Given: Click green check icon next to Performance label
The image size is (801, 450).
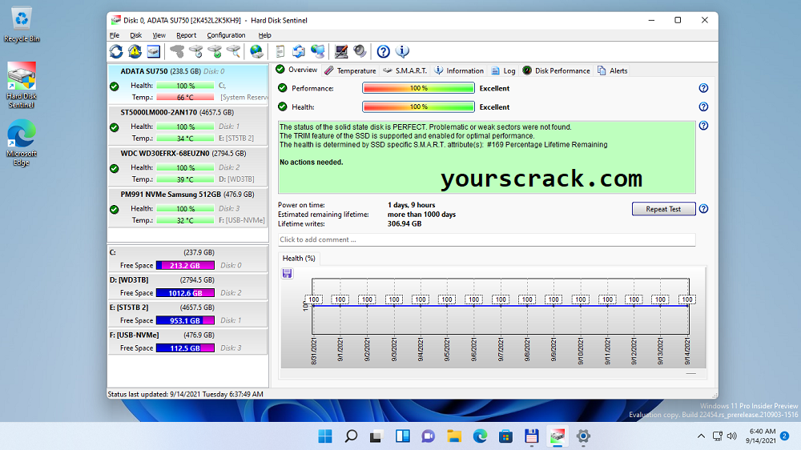Looking at the screenshot, I should point(283,88).
